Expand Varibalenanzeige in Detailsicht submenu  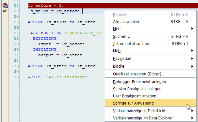coord(150,111)
